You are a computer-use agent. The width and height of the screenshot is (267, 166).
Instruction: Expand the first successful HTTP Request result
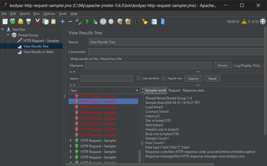[x=71, y=141]
